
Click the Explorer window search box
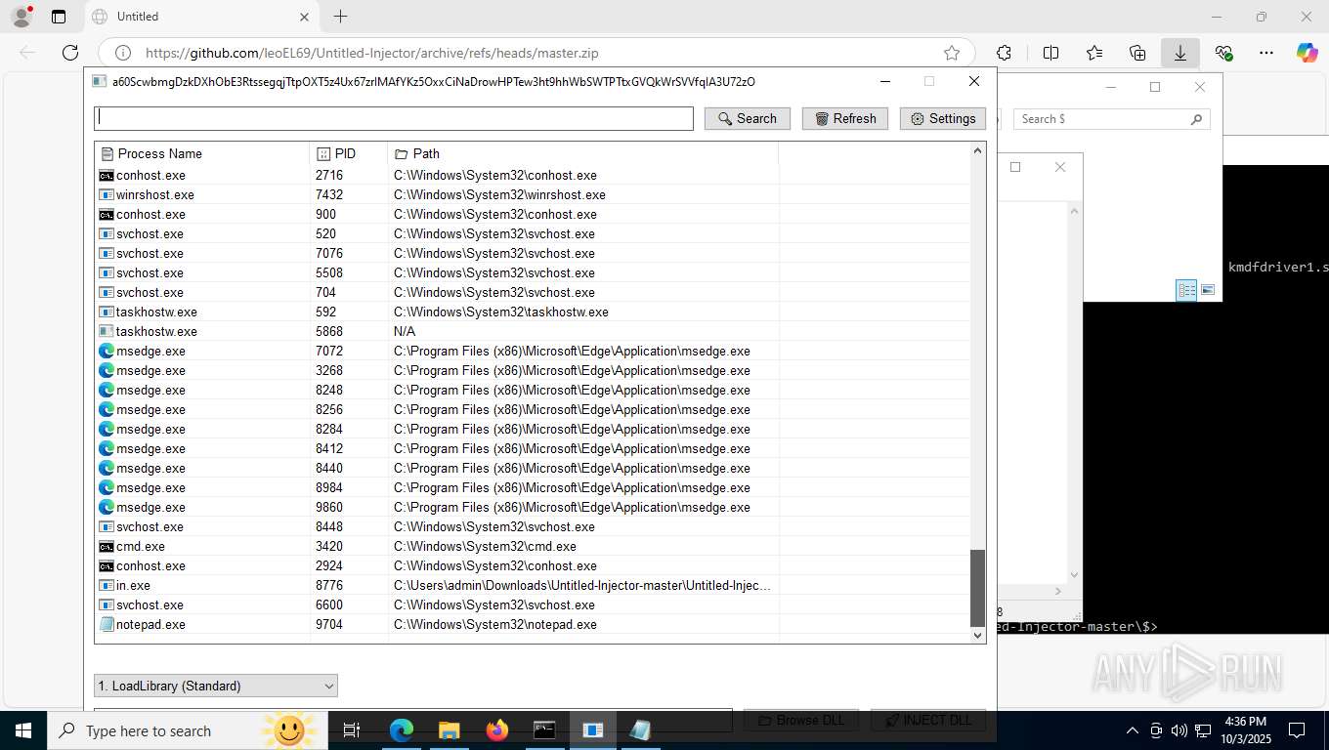[x=1111, y=119]
